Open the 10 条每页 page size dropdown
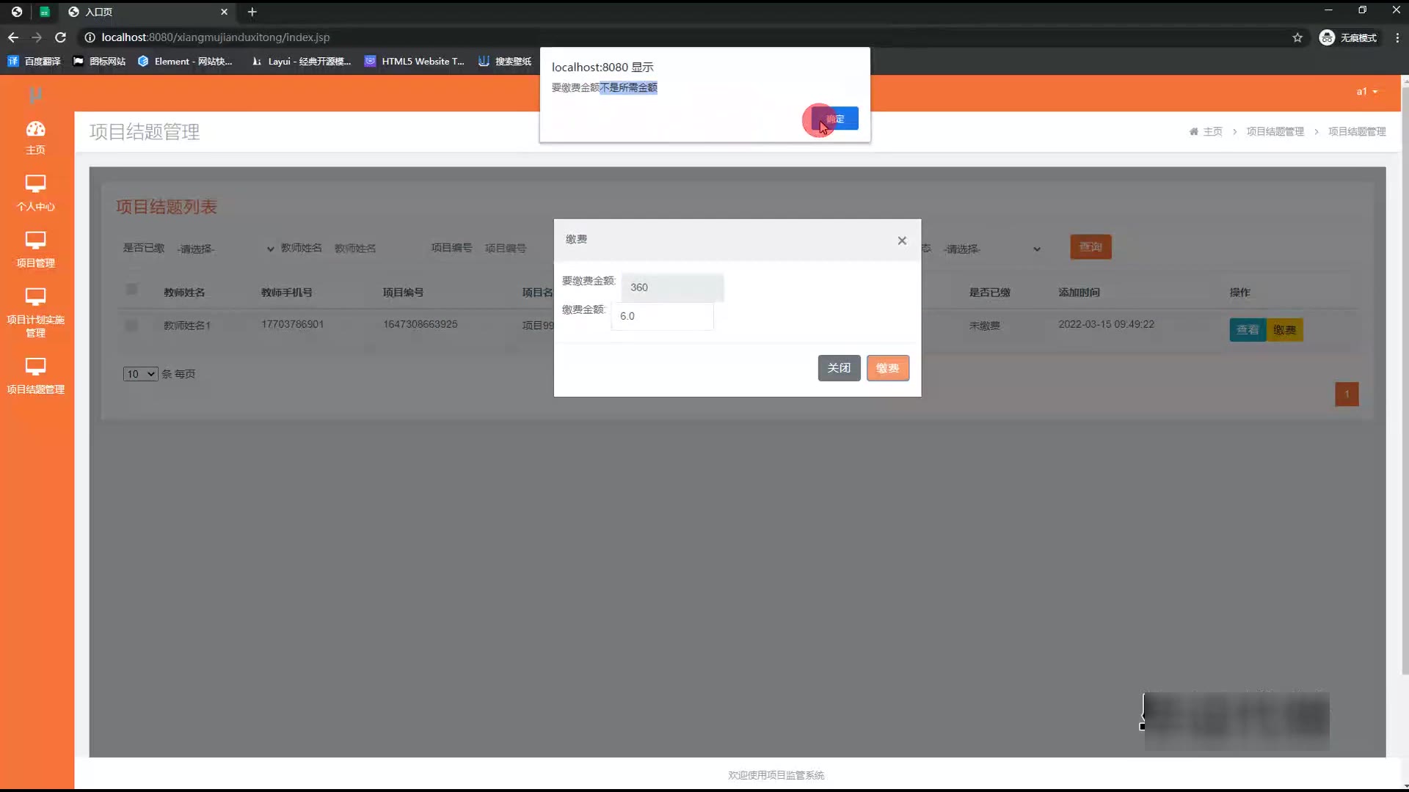This screenshot has width=1409, height=792. click(x=140, y=374)
